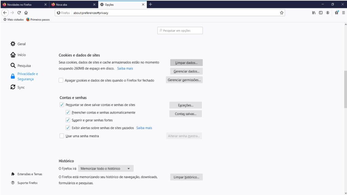Close the Nova aba tab
Image resolution: width=347 pixels, height=195 pixels.
click(94, 5)
